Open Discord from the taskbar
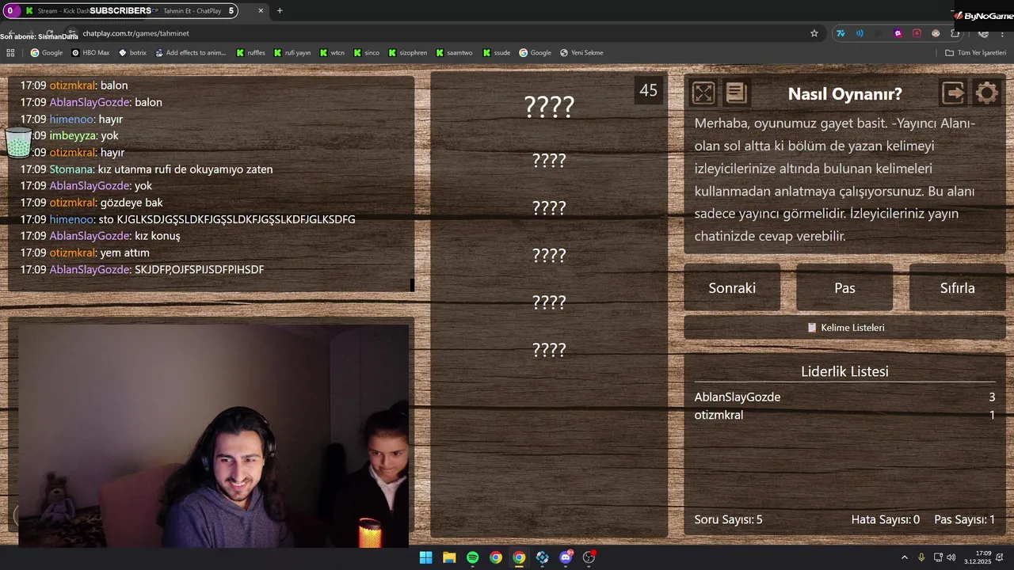 [x=566, y=557]
